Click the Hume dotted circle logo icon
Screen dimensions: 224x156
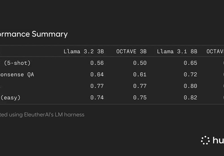(x=205, y=140)
